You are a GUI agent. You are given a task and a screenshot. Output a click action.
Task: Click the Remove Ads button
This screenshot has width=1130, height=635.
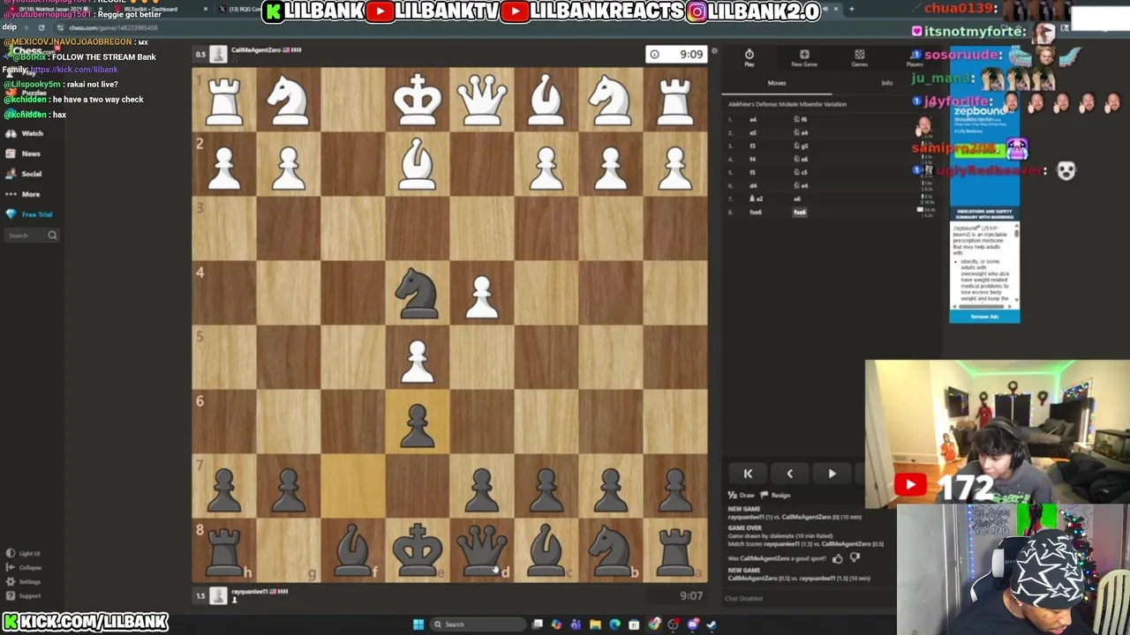point(984,317)
